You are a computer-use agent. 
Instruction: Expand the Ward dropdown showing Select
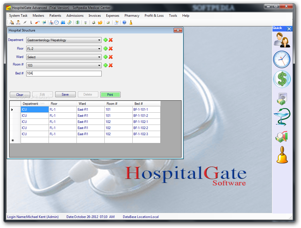point(99,57)
